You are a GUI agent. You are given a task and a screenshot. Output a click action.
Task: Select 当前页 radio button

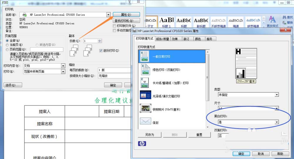(x=7, y=45)
